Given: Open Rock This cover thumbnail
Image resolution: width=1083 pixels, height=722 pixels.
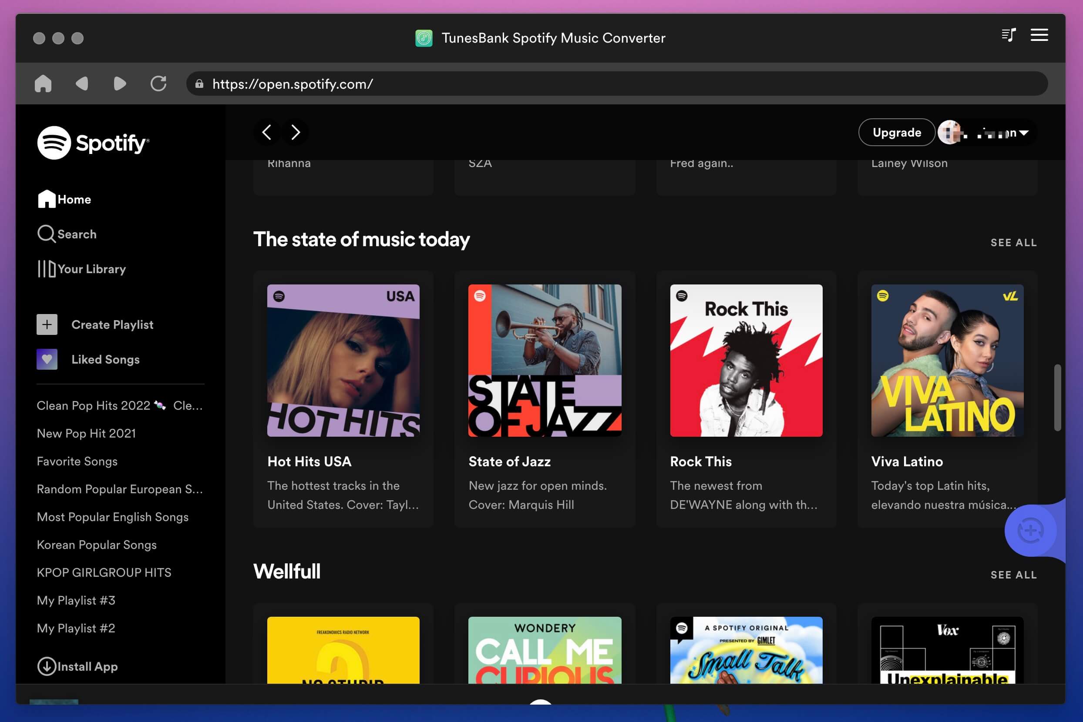Looking at the screenshot, I should coord(746,361).
